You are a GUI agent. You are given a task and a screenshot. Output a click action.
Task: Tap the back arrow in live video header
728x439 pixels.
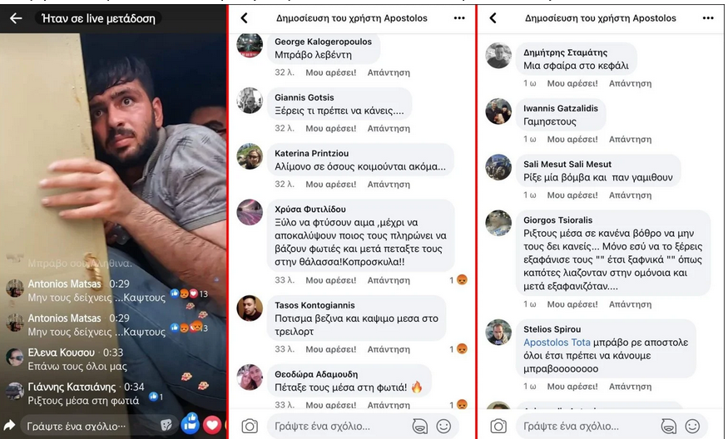pos(17,18)
